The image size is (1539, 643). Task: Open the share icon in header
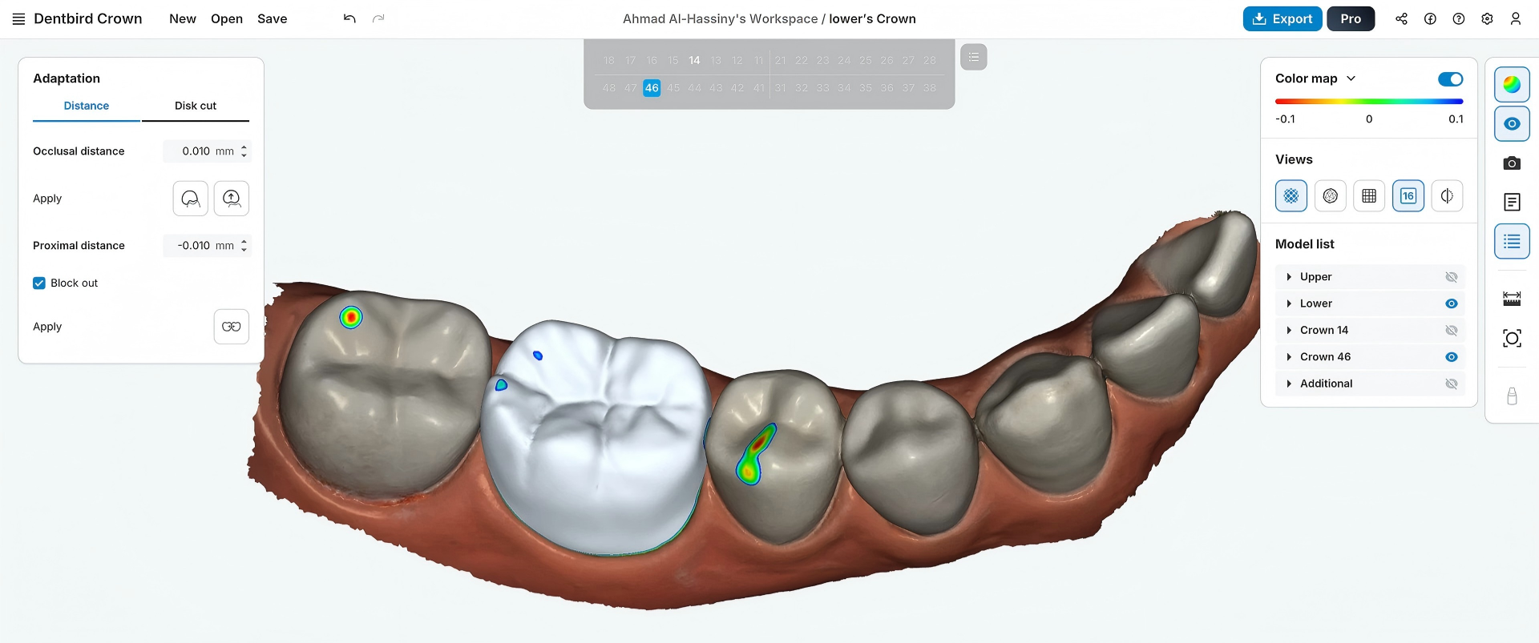coord(1401,18)
